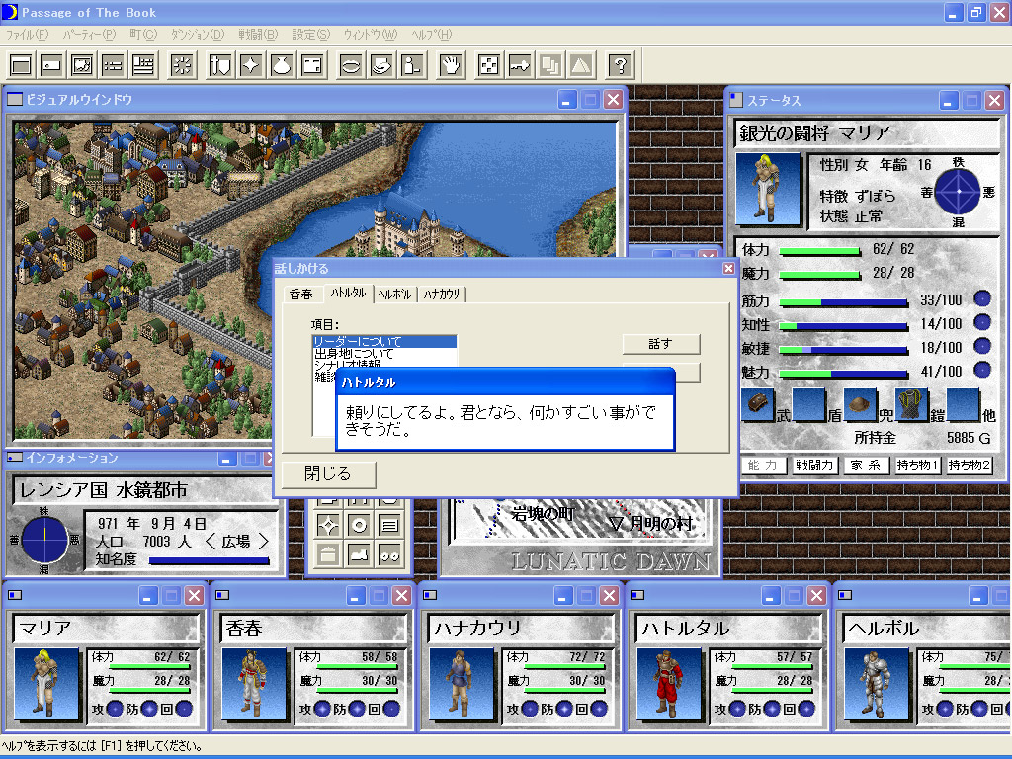Switch to the ヘルボル tab in dialog
Image resolution: width=1012 pixels, height=759 pixels.
394,295
